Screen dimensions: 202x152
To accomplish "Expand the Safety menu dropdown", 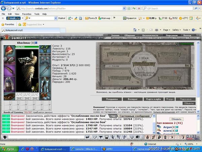I will [x=176, y=30].
